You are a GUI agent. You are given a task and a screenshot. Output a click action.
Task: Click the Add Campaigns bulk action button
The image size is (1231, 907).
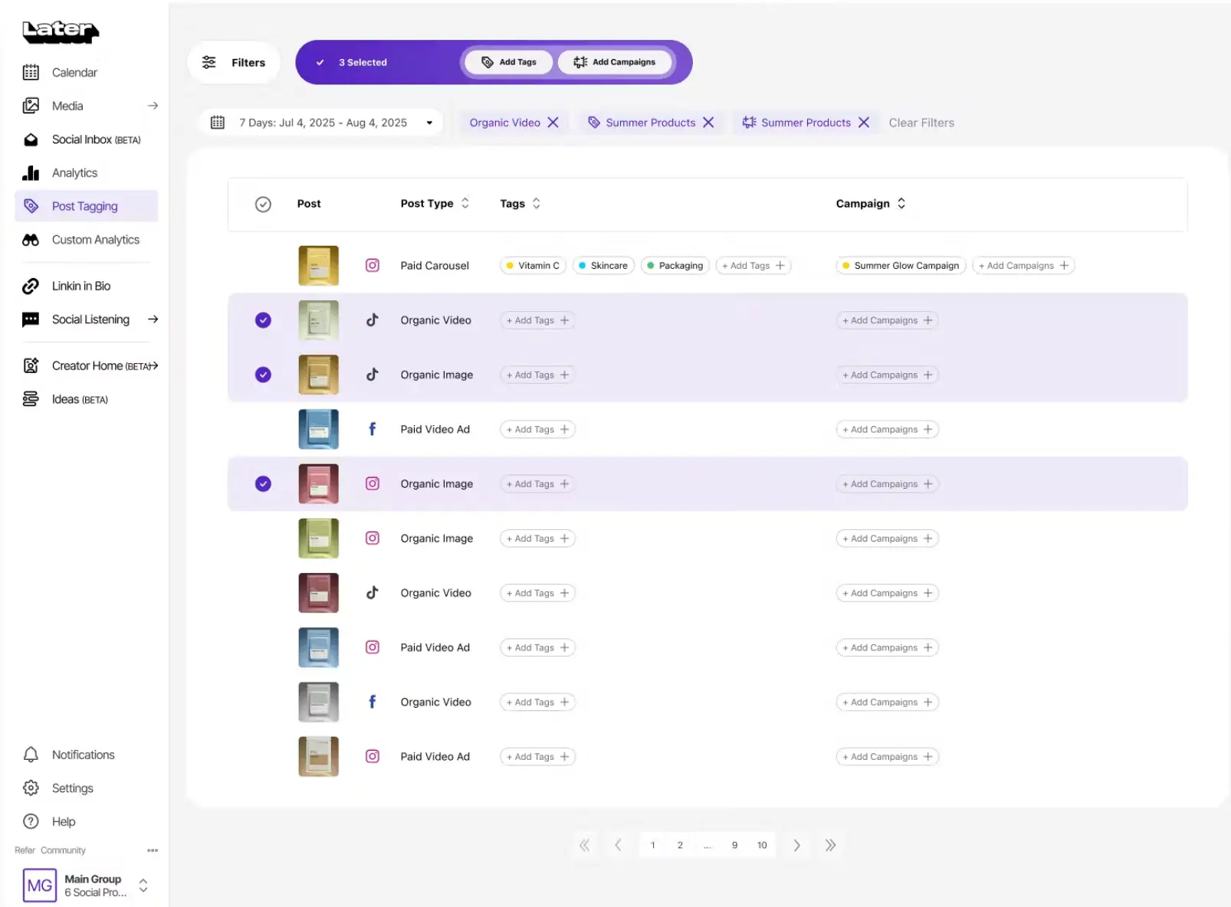(615, 62)
